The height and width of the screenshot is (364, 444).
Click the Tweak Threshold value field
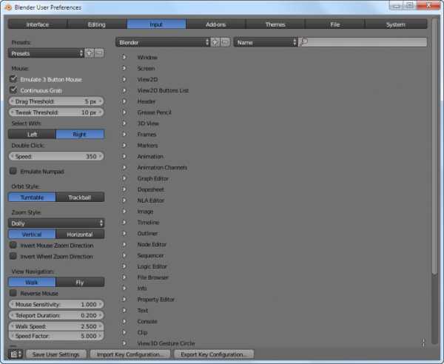(56, 112)
